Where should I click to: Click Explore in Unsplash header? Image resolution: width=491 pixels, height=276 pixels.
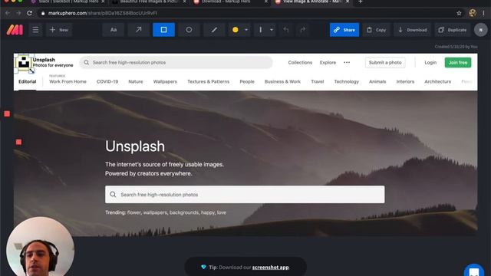coord(328,63)
